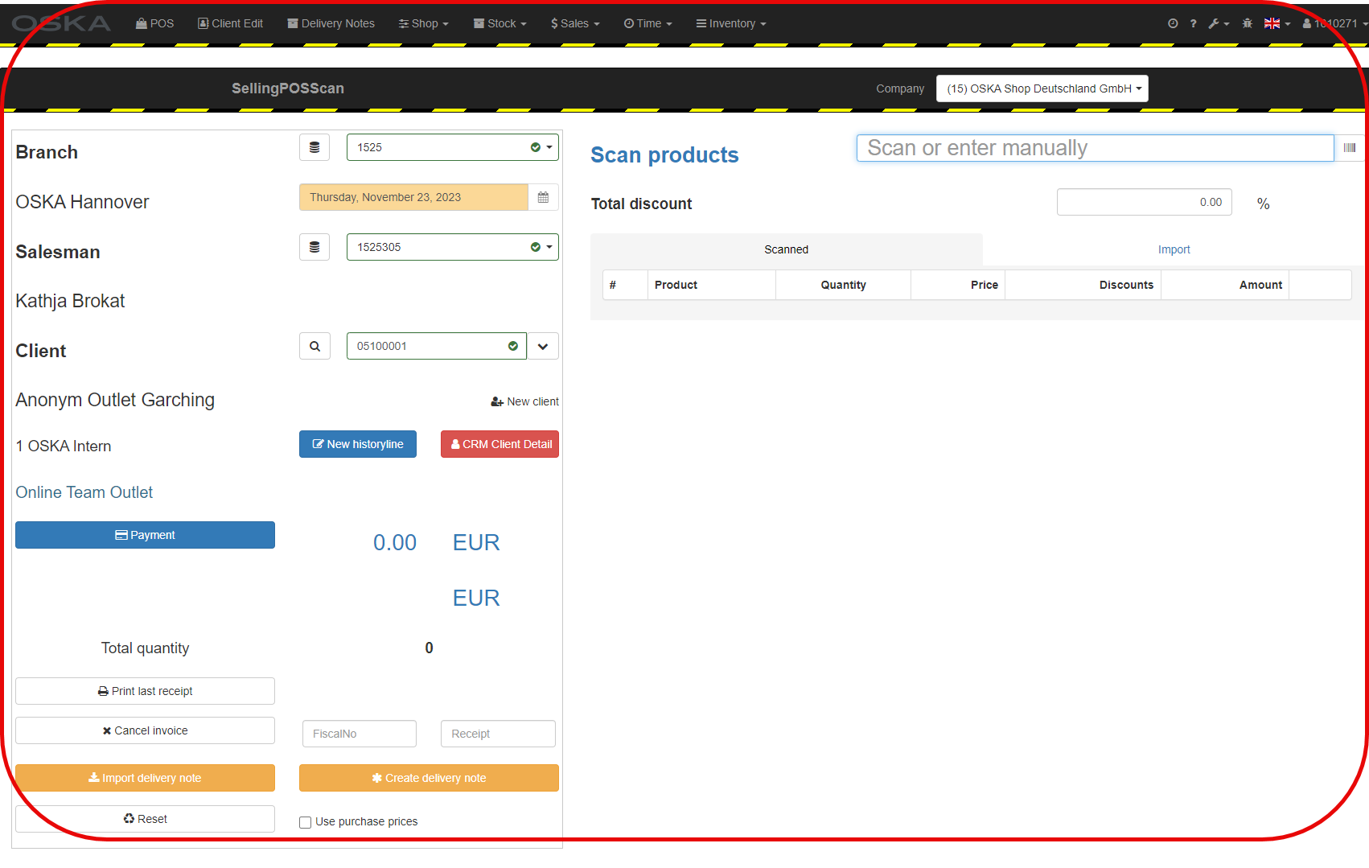
Task: Click the Anonym Outlet Garching client name
Action: [115, 400]
